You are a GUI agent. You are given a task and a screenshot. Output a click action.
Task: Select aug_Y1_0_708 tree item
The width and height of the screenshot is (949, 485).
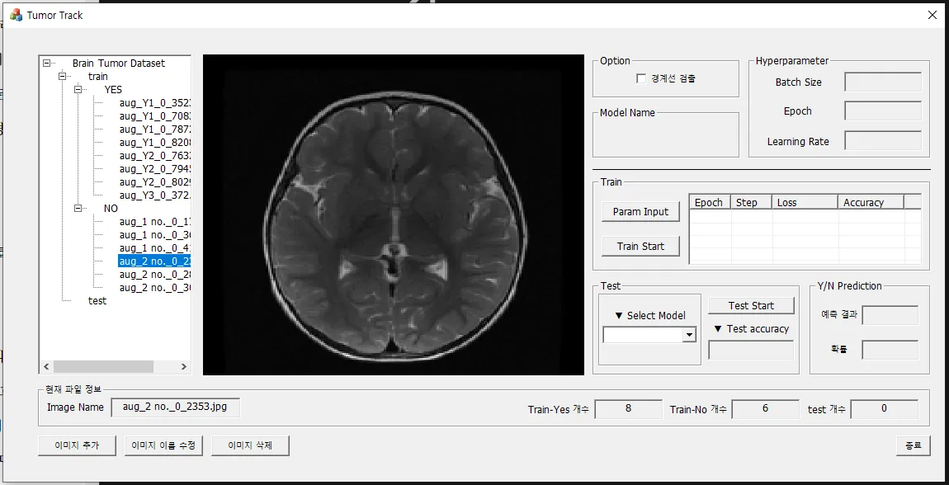[x=155, y=116]
